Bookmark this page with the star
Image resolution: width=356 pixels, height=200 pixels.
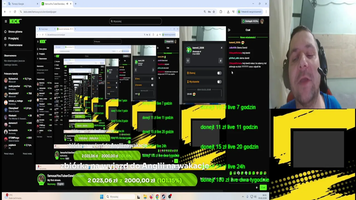click(214, 12)
